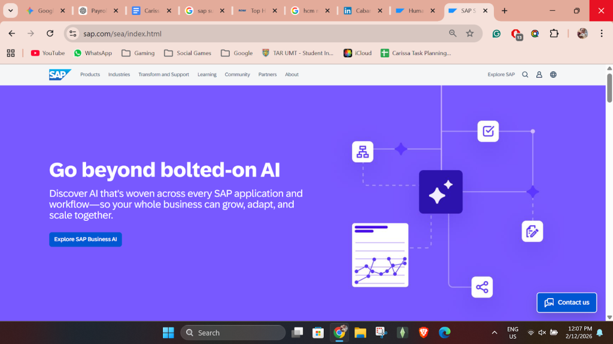
Task: Close the Huma SAP tab
Action: (x=432, y=11)
